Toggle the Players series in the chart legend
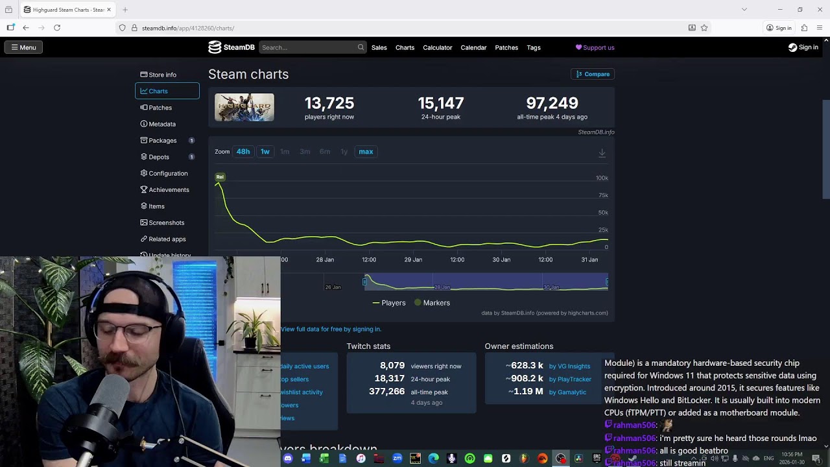Viewport: 830px width, 467px height. (389, 303)
